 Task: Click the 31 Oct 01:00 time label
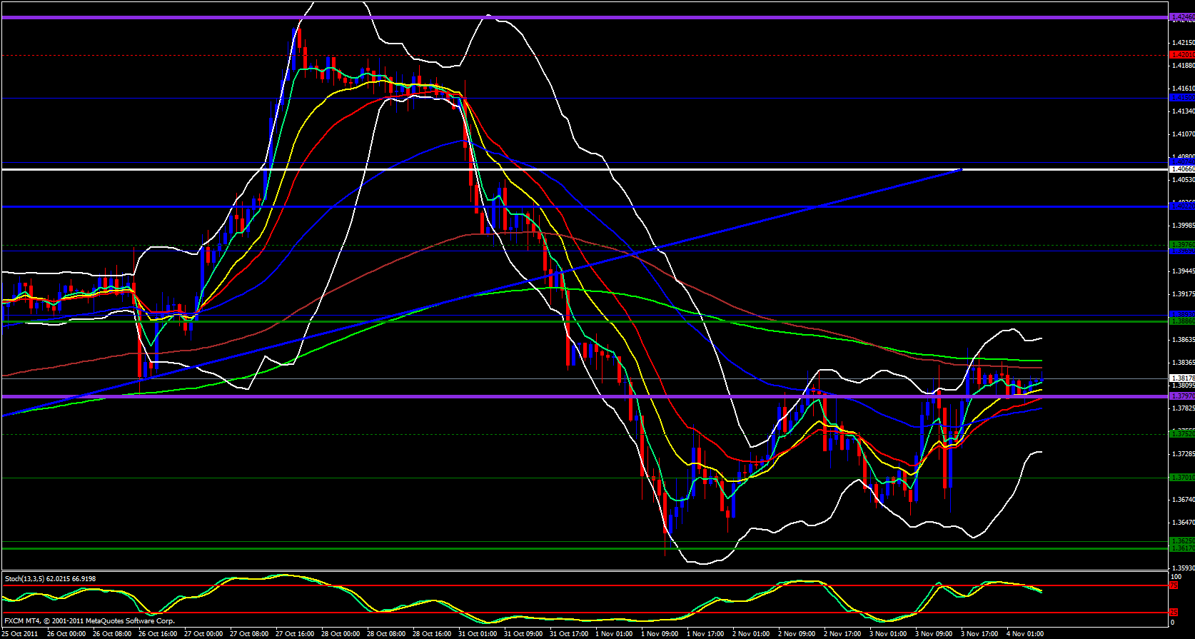(x=478, y=633)
